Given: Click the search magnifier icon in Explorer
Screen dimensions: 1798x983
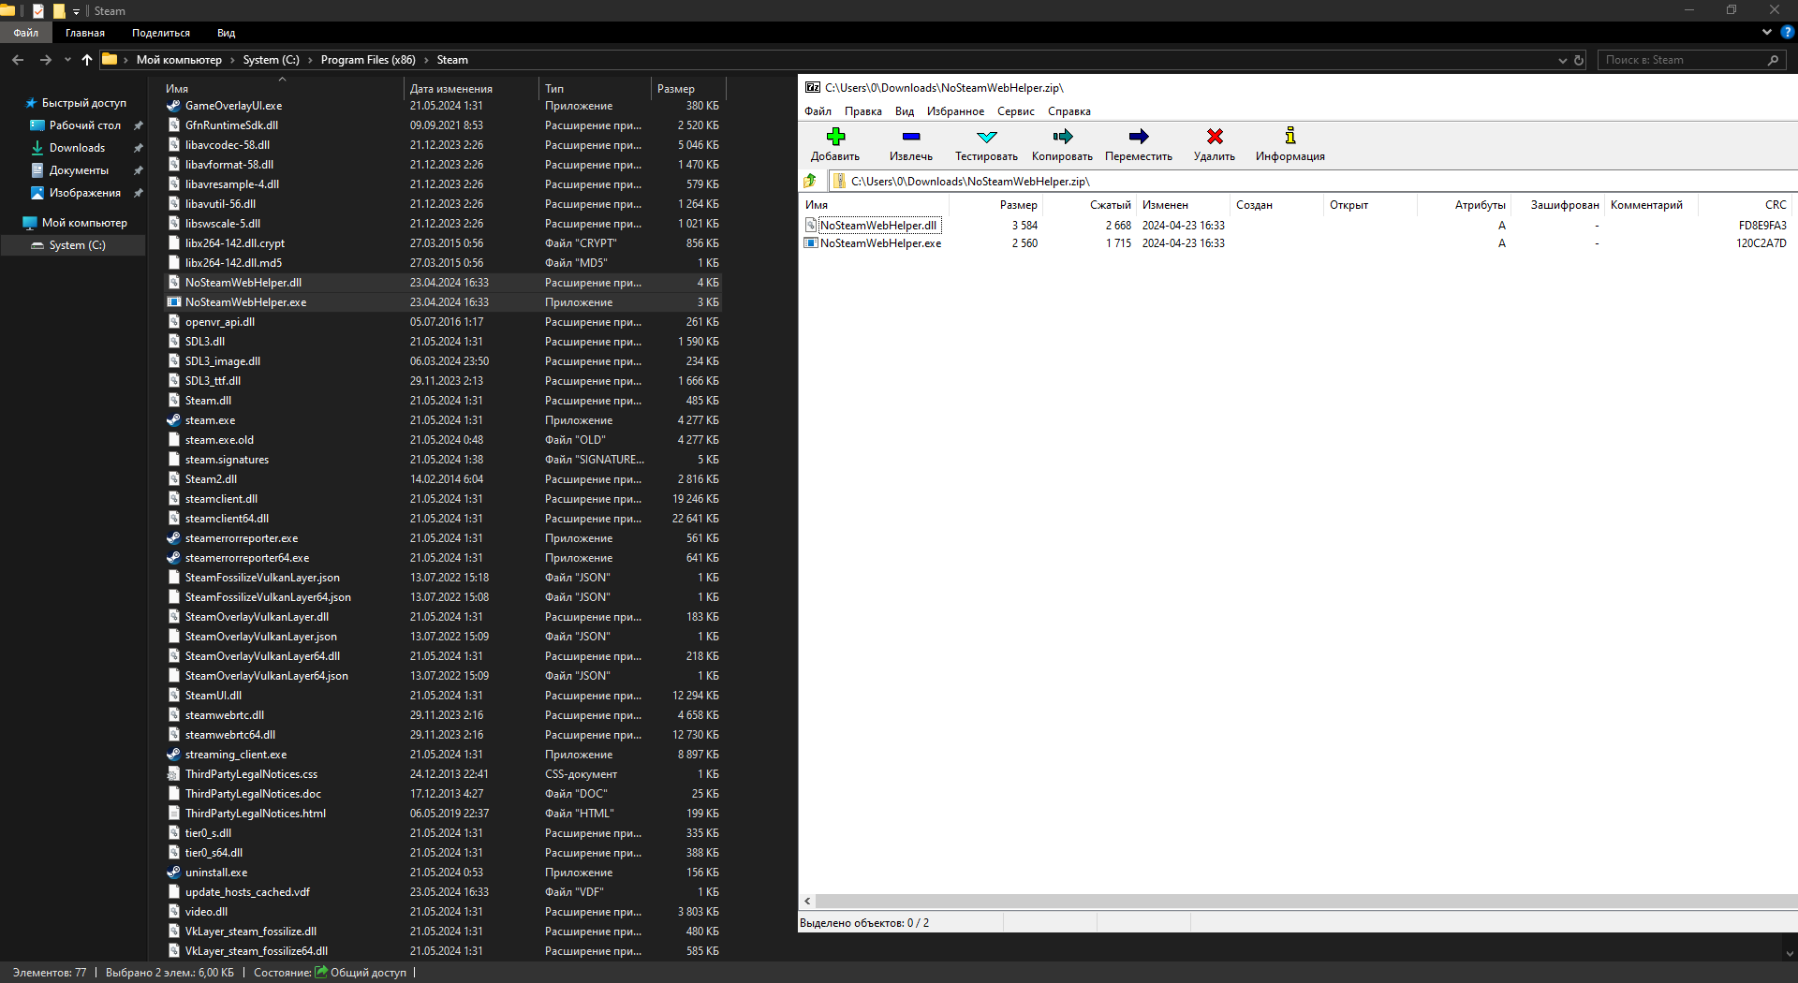Looking at the screenshot, I should click(1773, 60).
